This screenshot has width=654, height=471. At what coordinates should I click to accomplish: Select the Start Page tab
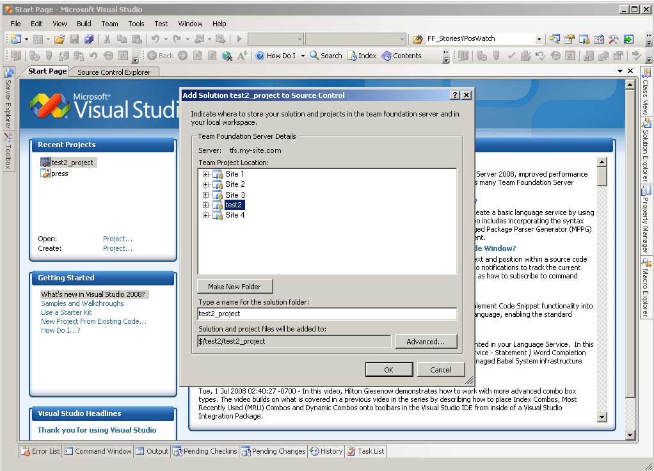(47, 71)
